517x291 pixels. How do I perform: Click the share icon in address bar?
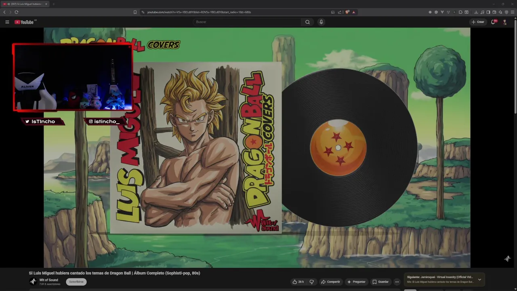(x=340, y=12)
